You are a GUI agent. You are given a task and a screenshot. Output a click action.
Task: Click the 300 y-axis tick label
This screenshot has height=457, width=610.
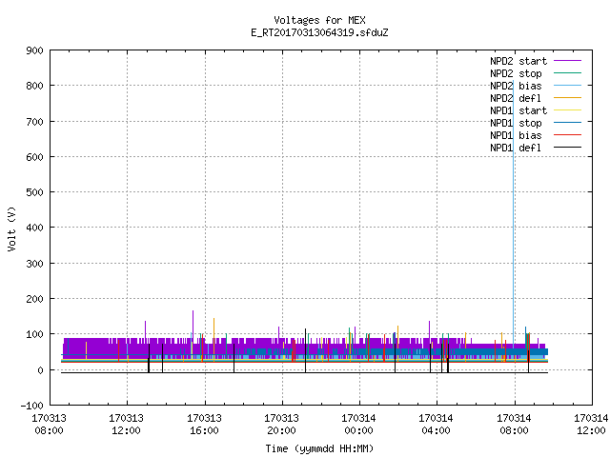click(x=34, y=264)
